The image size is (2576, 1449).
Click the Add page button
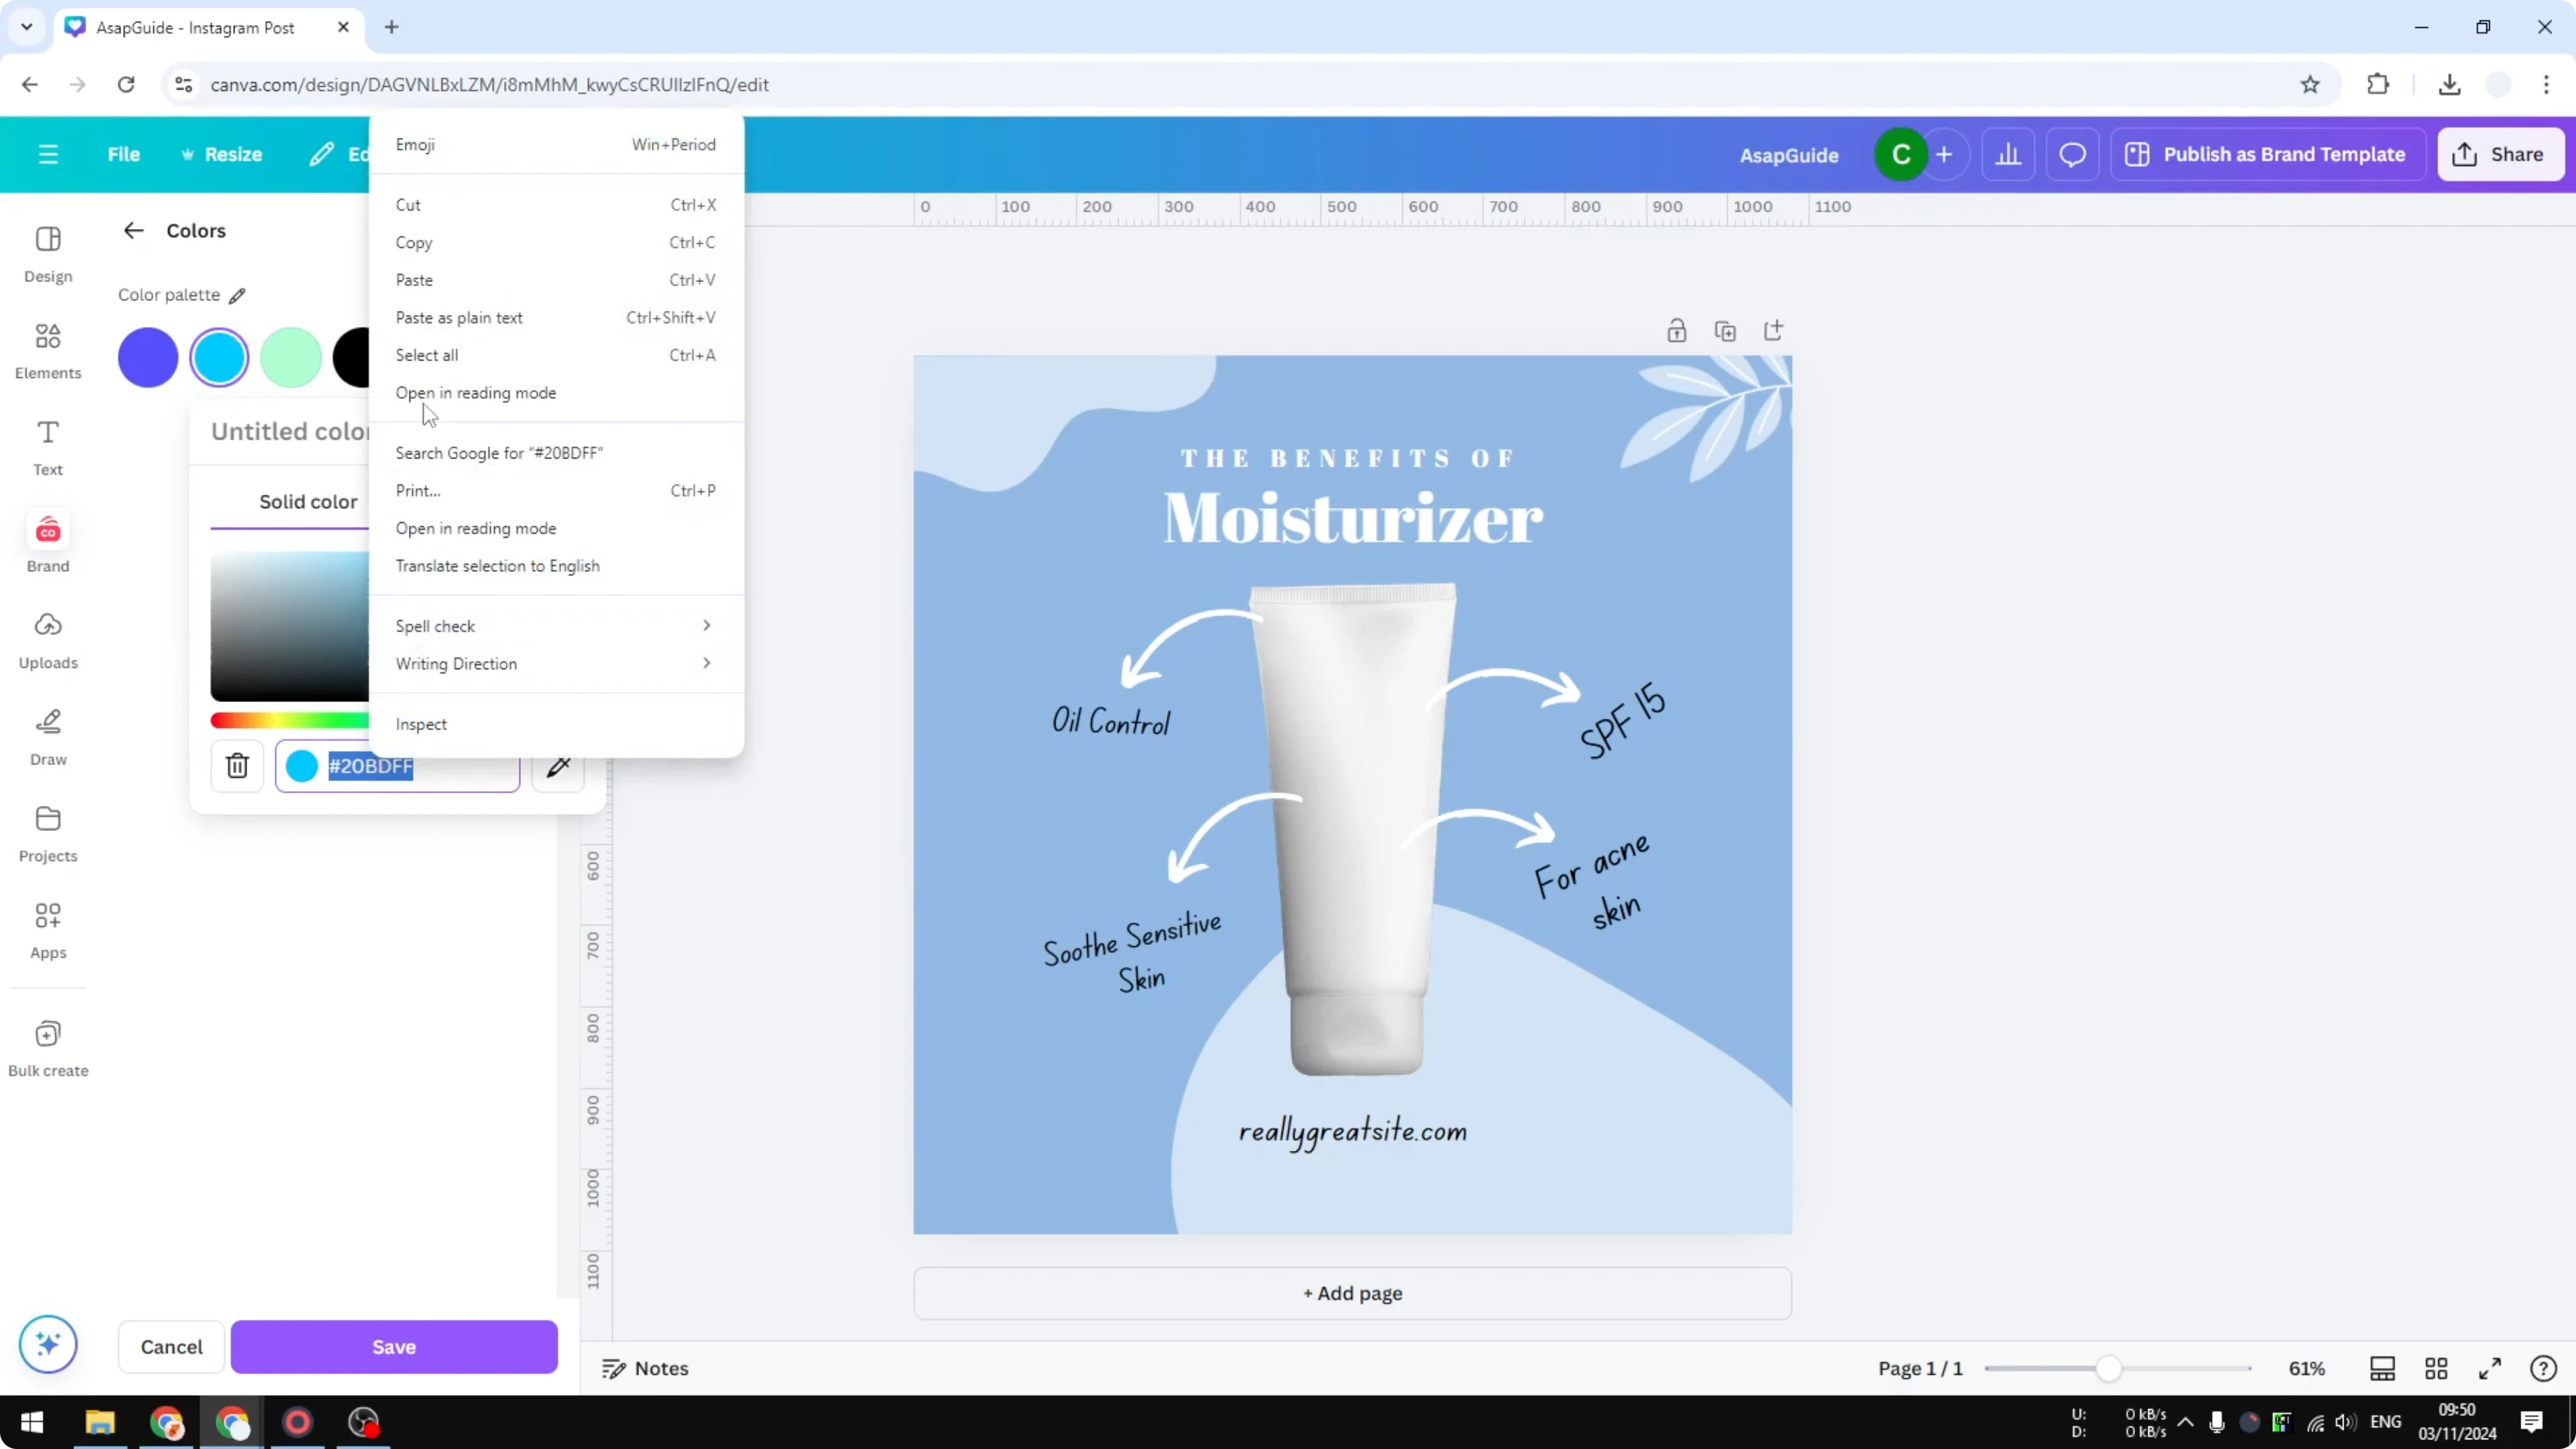[x=1352, y=1293]
